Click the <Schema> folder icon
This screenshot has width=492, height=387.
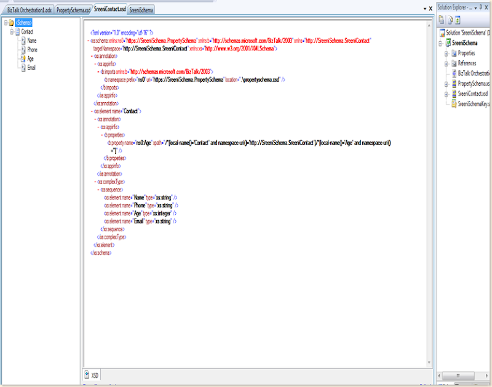pyautogui.click(x=11, y=23)
